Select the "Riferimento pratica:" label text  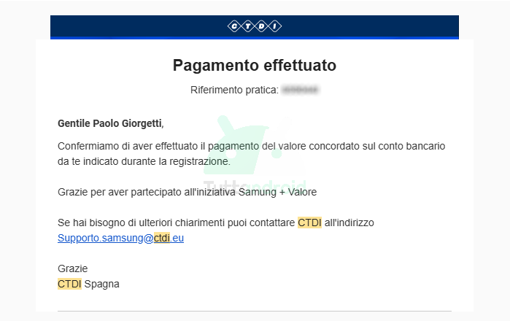(234, 90)
